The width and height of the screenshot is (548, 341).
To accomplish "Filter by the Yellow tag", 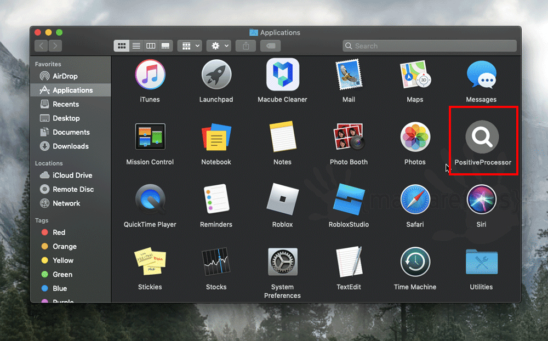I will [71, 260].
